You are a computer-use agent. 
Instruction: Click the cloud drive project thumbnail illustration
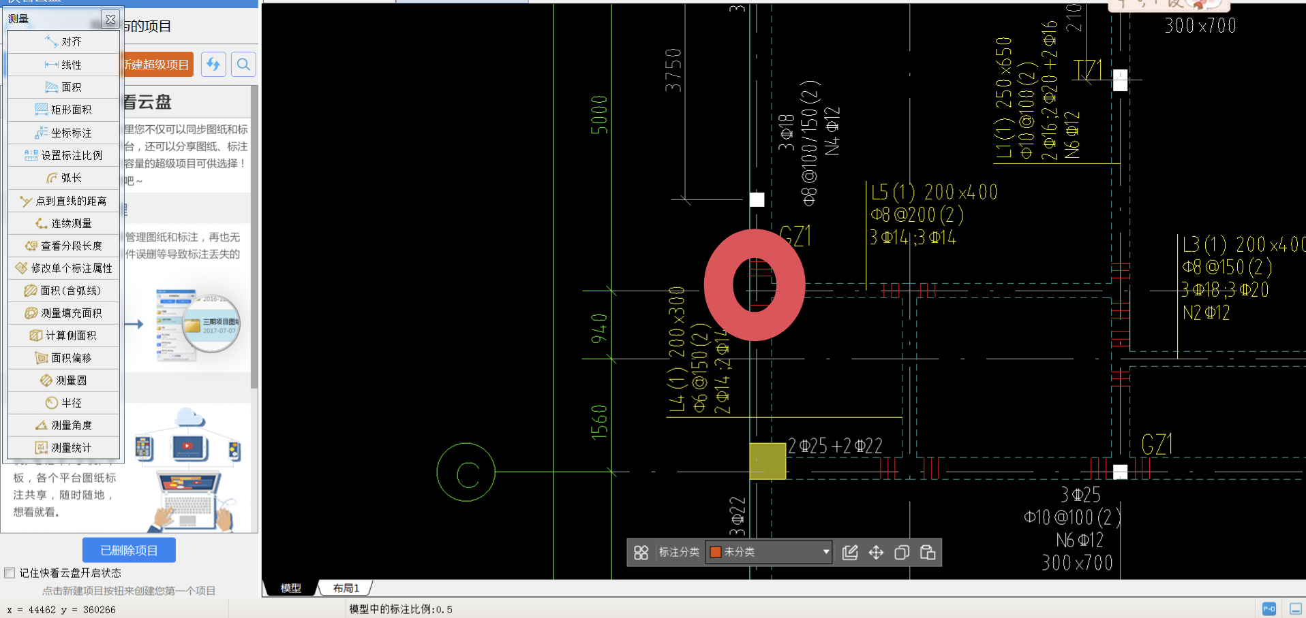[x=198, y=324]
